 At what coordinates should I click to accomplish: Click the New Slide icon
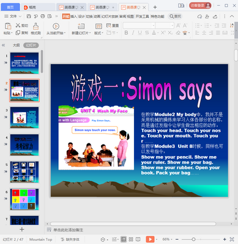coord(81,26)
